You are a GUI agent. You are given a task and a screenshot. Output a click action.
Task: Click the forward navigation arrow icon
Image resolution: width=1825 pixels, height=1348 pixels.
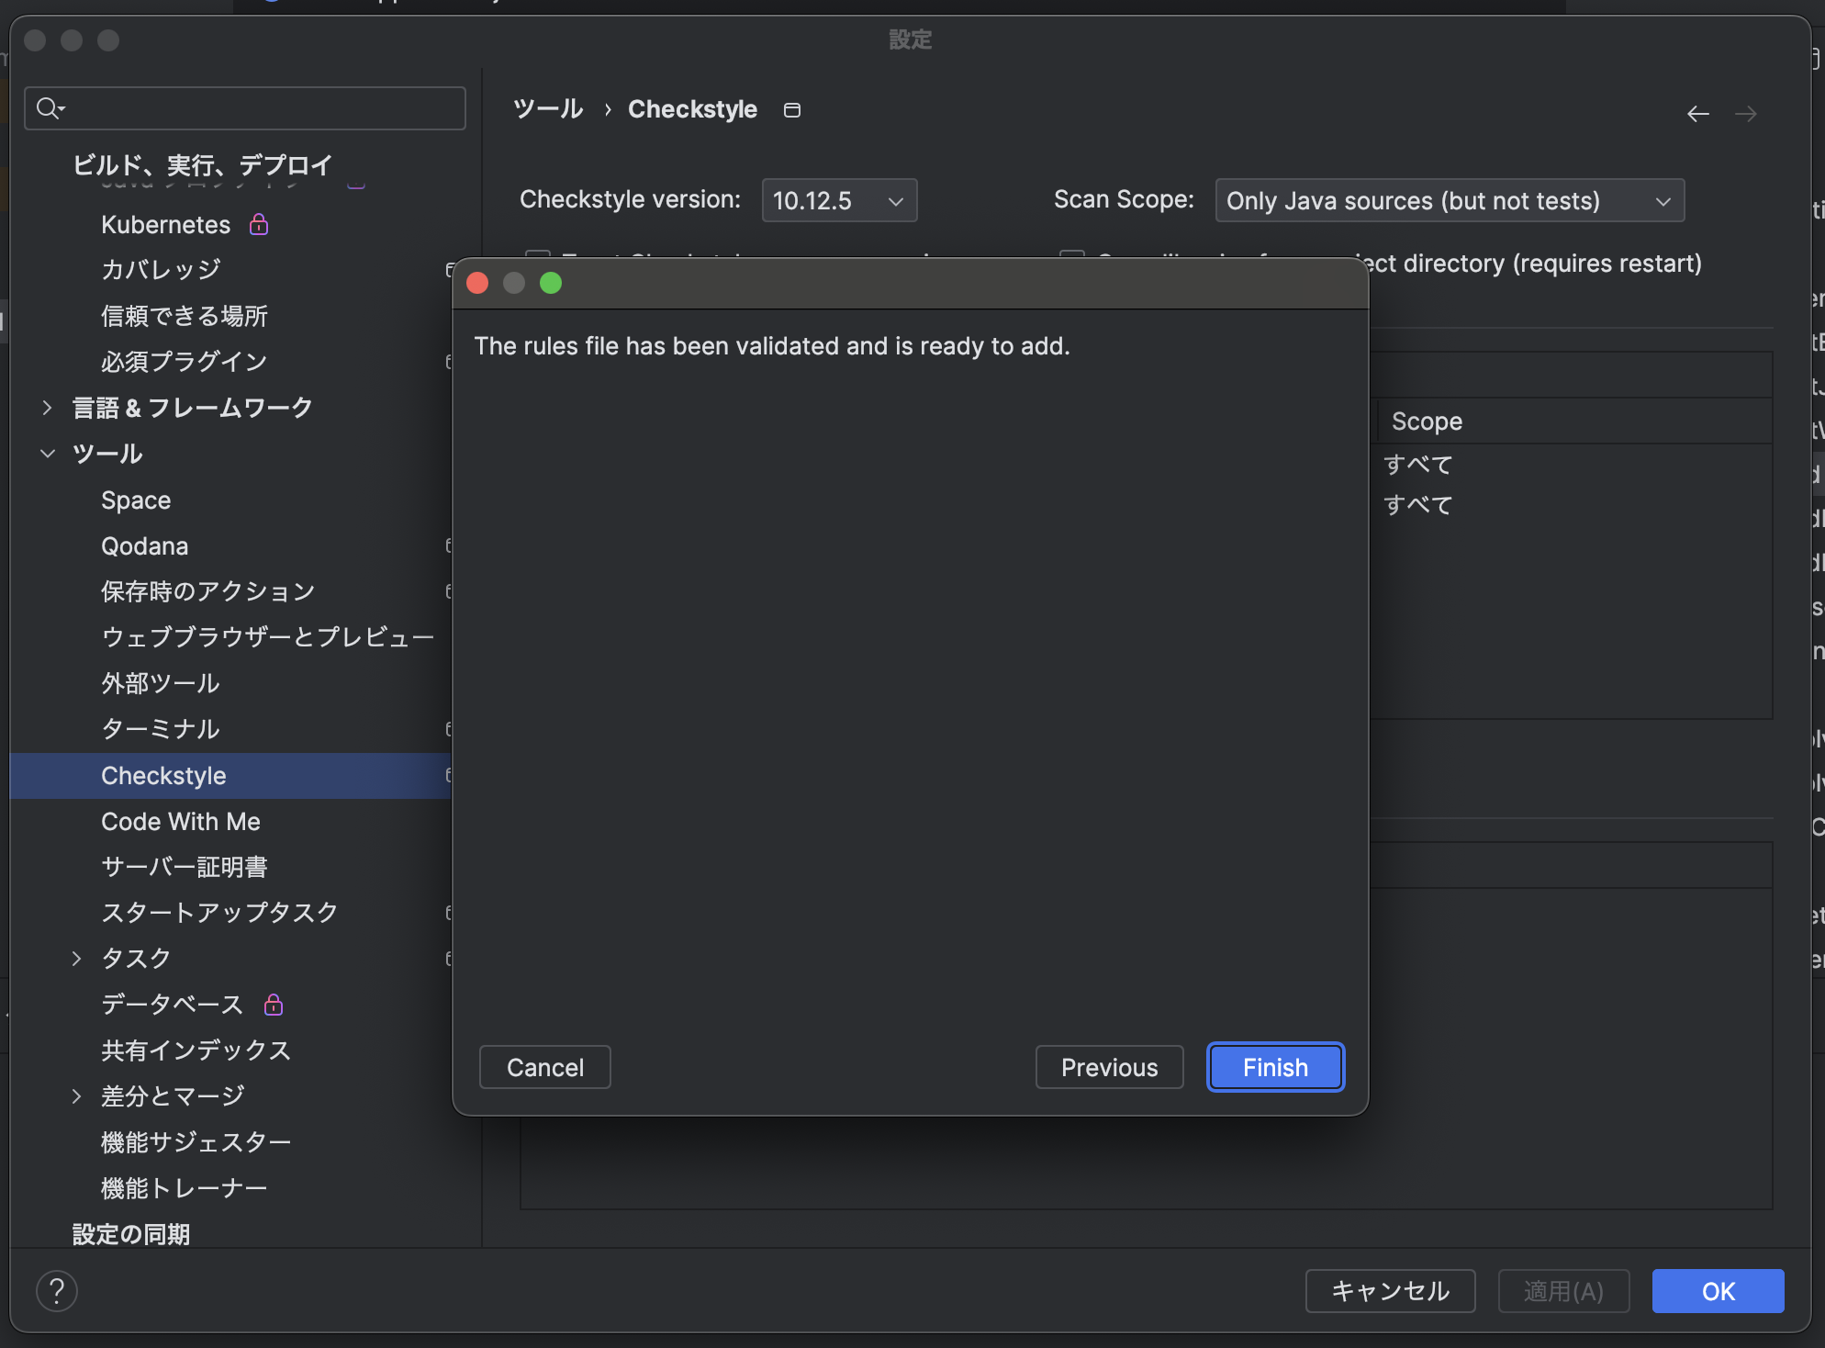point(1745,114)
